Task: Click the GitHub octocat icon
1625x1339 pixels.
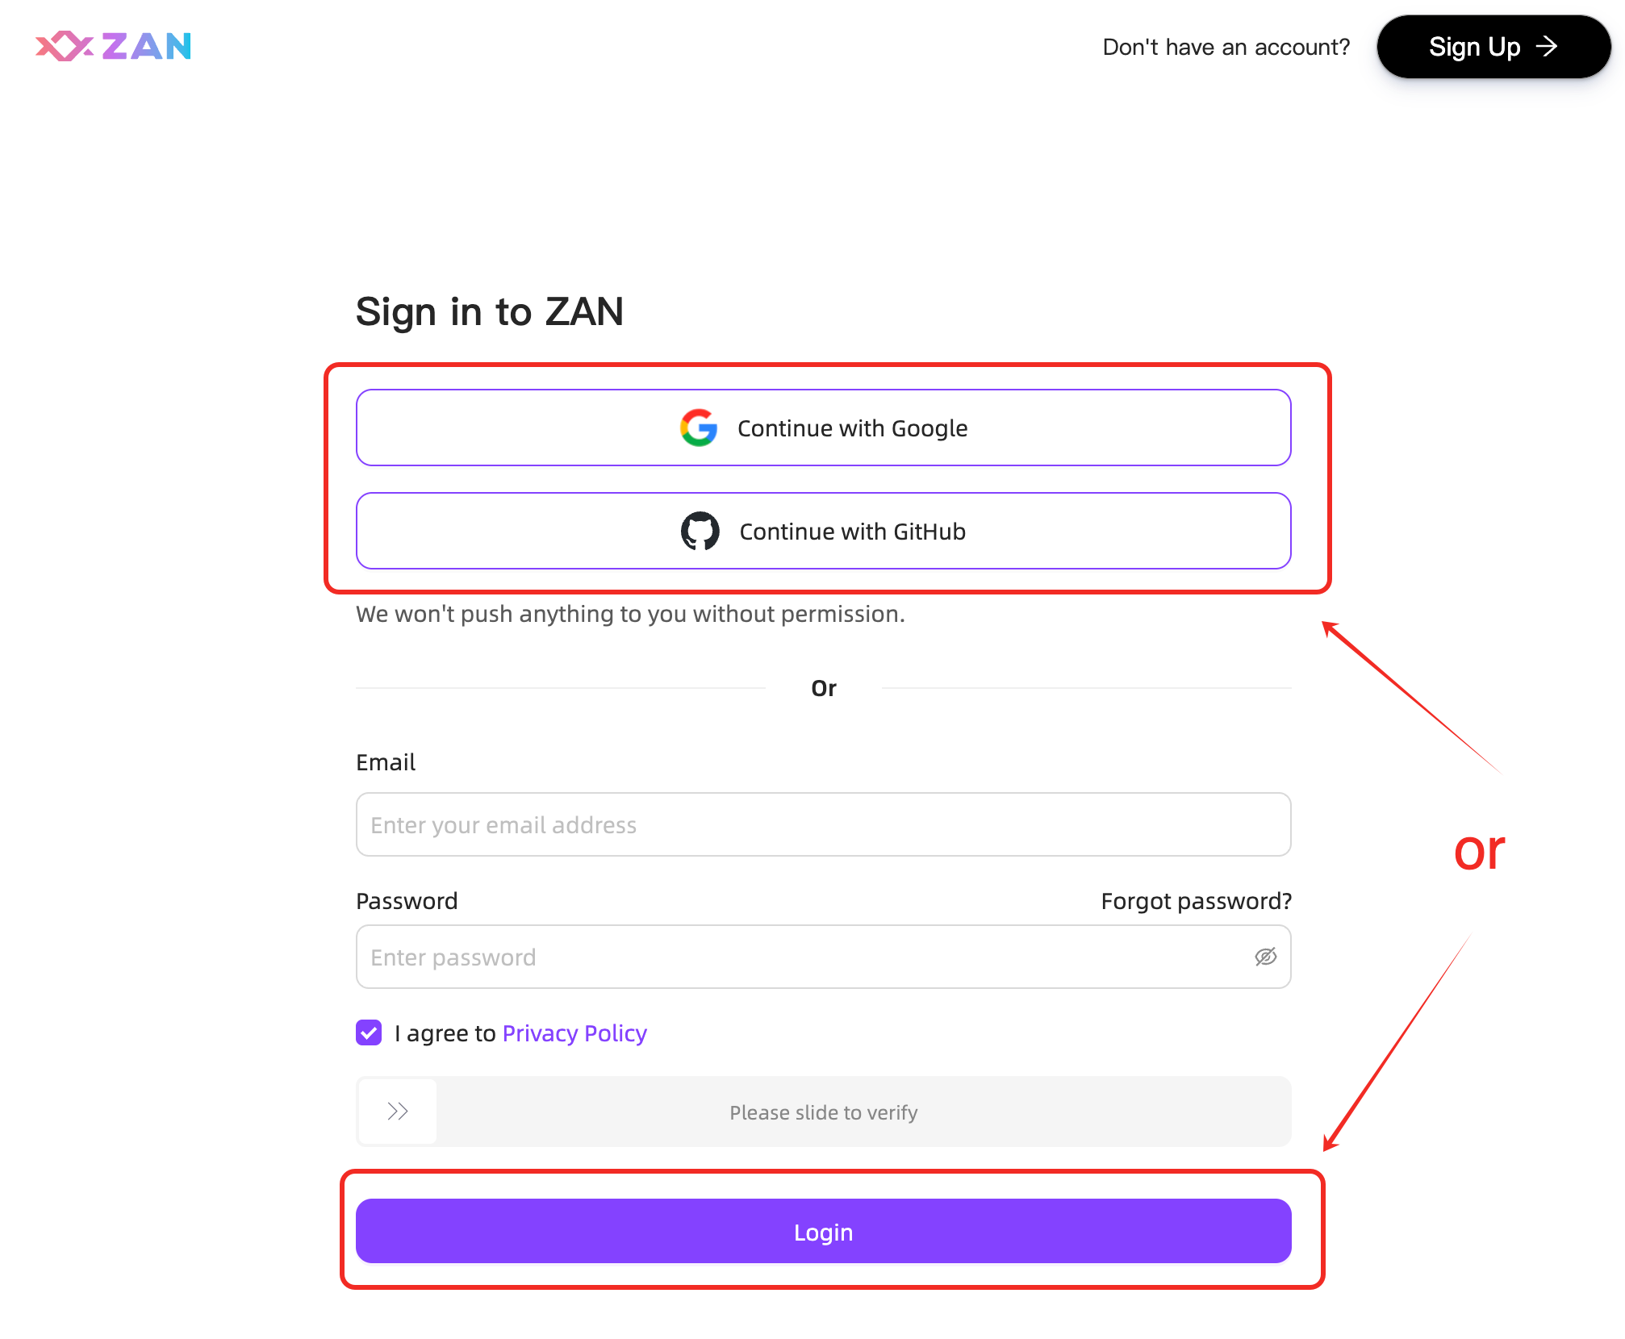Action: 700,531
